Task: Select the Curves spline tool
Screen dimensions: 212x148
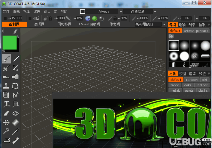Action: pyautogui.click(x=15, y=95)
